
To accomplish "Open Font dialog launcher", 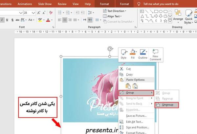I will tap(53, 27).
